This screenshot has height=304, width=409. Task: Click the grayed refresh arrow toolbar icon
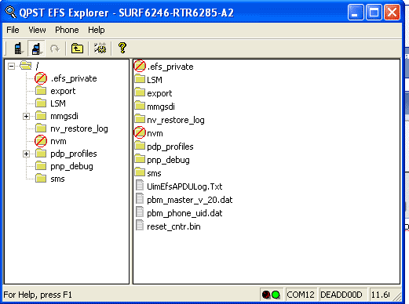(55, 49)
